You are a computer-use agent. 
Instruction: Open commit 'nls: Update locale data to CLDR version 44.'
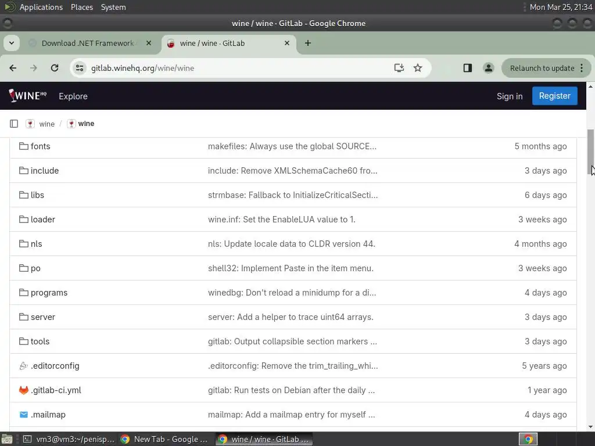pos(292,243)
